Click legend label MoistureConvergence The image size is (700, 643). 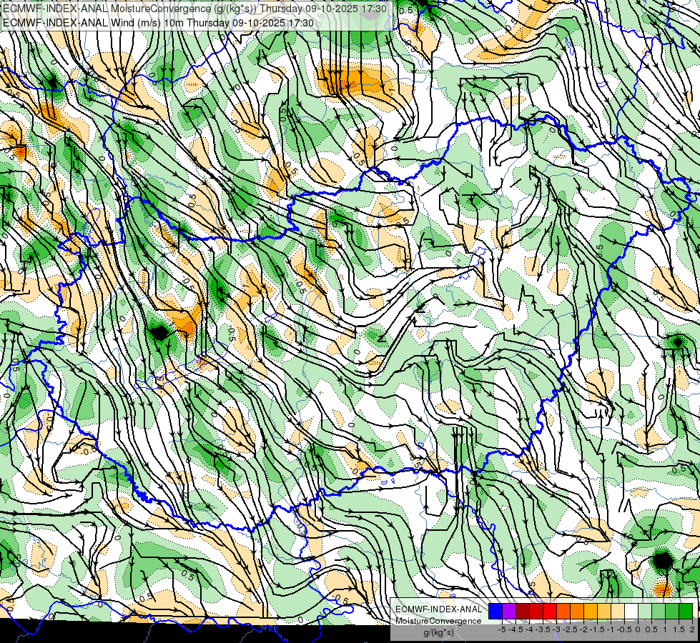click(438, 621)
